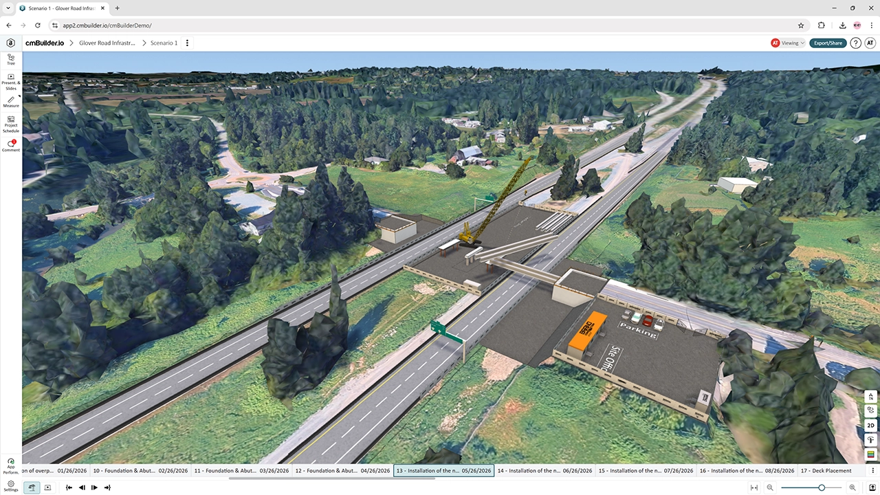
Task: Open the color layers legend icon
Action: point(871,454)
